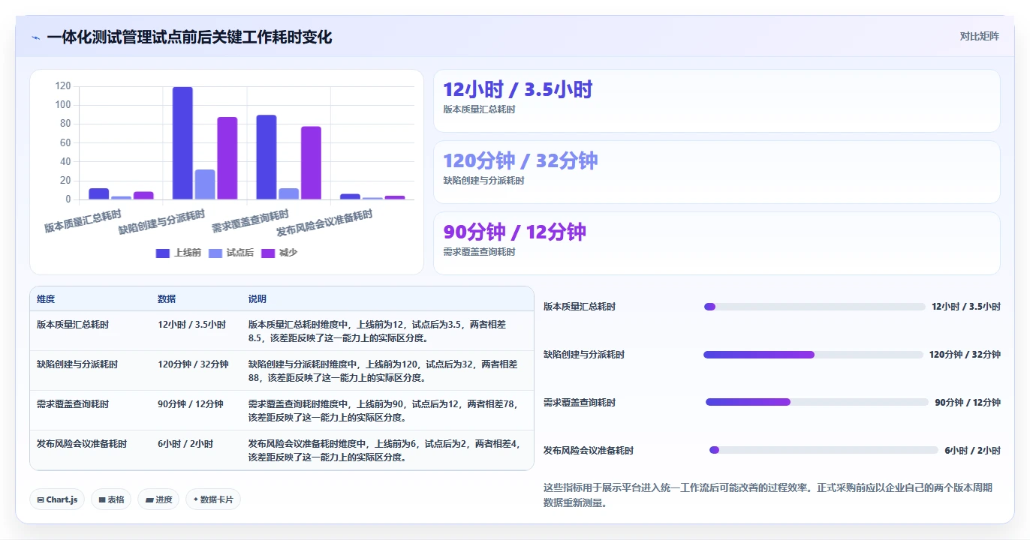Click the 版本质量汇总耗时 progress bar

tap(815, 307)
